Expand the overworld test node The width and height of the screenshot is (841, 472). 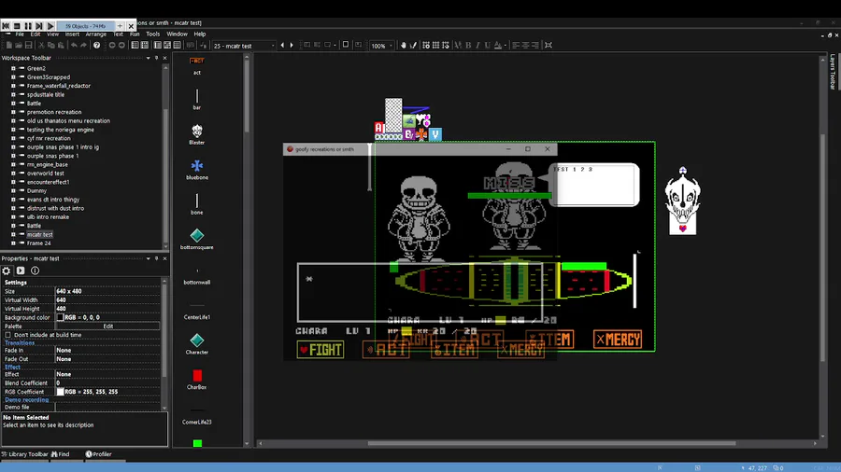click(x=13, y=174)
